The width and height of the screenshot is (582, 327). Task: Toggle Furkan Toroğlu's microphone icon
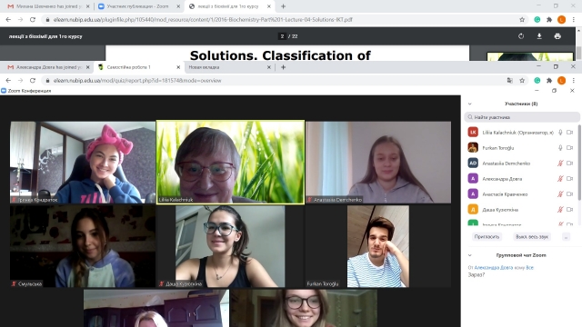click(560, 147)
